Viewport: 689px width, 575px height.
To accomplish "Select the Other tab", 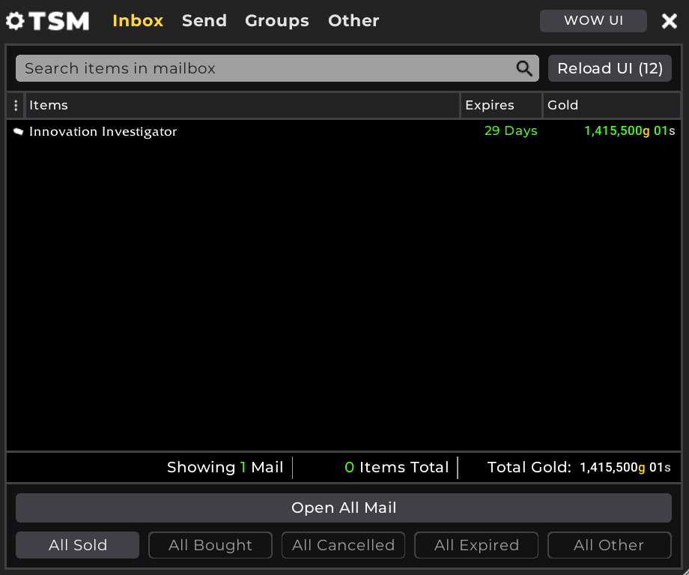I will 353,21.
